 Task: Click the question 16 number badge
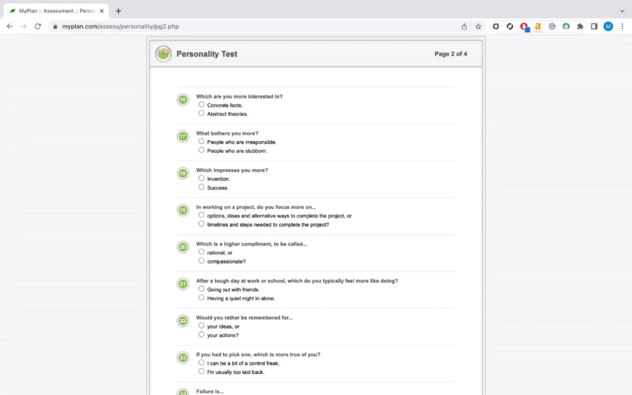coord(183,99)
